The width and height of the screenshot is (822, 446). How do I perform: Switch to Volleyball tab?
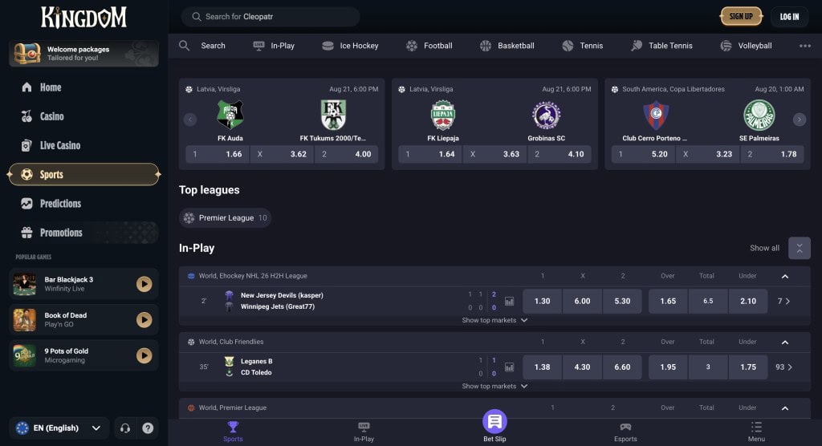(x=746, y=46)
